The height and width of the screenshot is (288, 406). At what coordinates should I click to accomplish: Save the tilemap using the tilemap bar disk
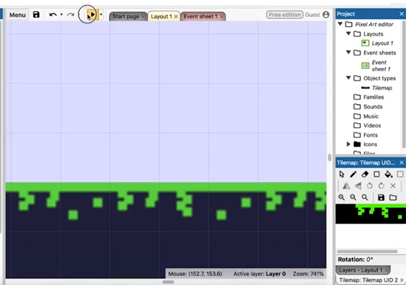pyautogui.click(x=381, y=198)
